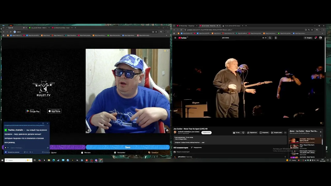Viewport: 331px width, 186px height.
Task: Click the YouTube search magnifier button
Action: [x=270, y=38]
